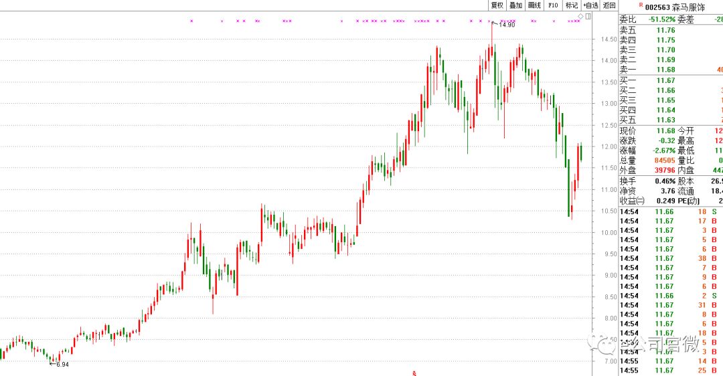Click stock title 002563 森马服饰

click(675, 7)
